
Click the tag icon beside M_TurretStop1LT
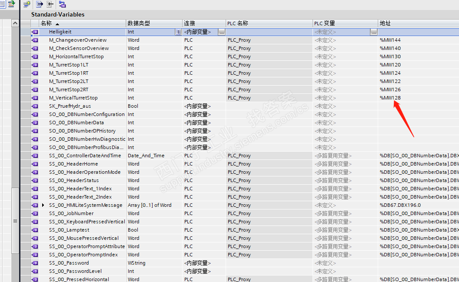(35, 65)
